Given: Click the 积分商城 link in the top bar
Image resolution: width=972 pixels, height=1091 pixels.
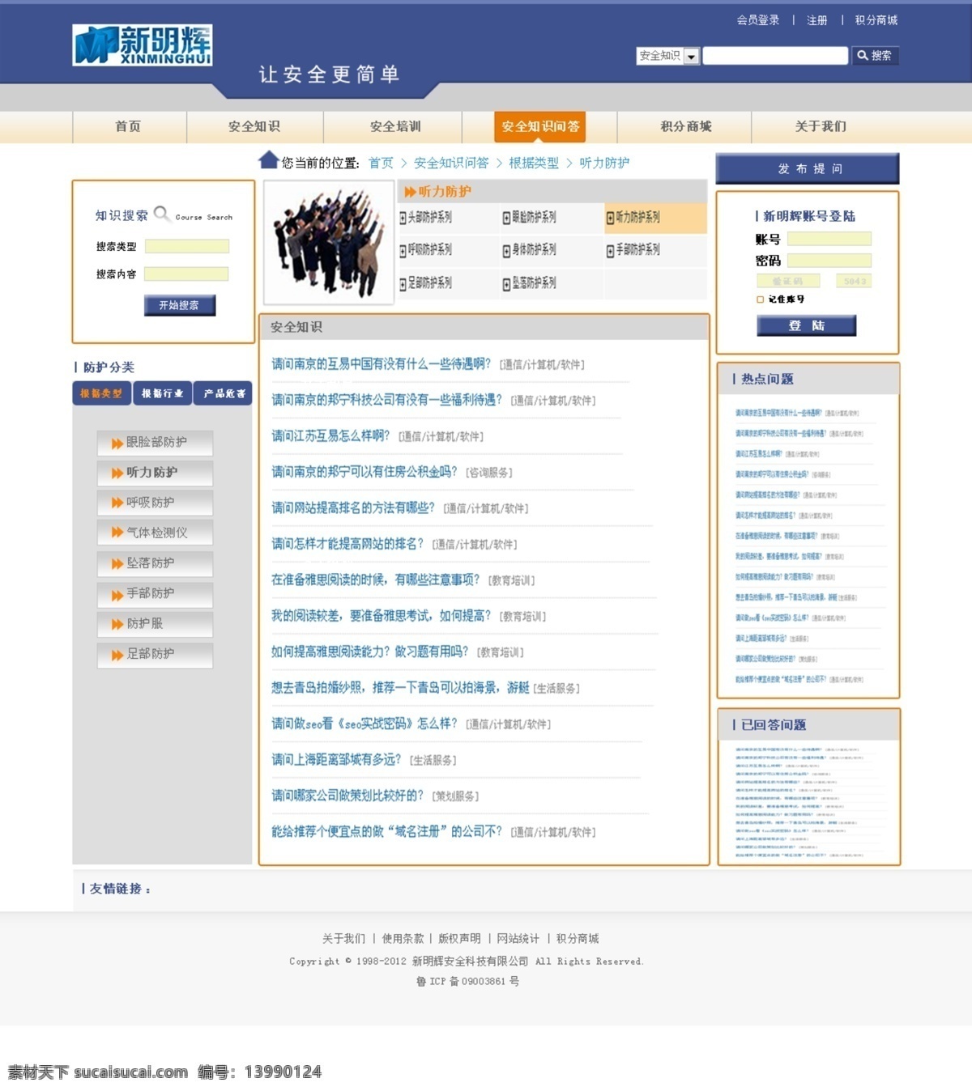Looking at the screenshot, I should (x=876, y=20).
